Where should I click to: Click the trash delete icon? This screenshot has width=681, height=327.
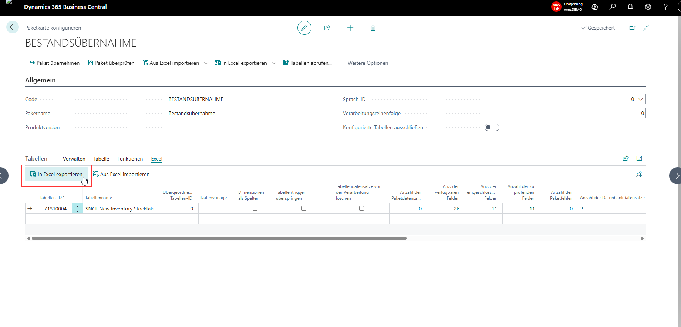point(373,28)
